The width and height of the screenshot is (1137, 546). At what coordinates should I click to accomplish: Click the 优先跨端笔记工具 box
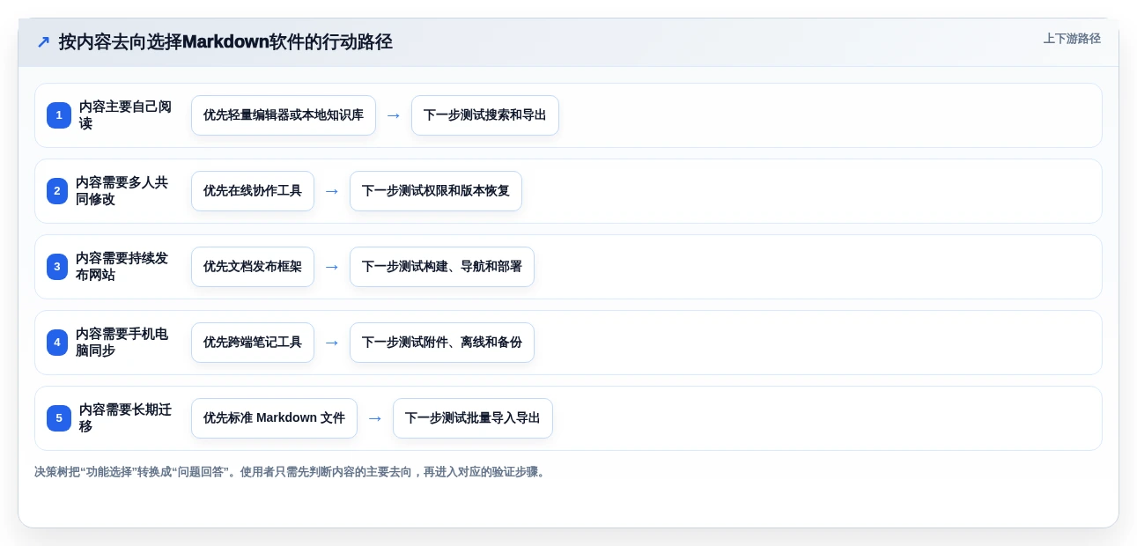(x=253, y=343)
